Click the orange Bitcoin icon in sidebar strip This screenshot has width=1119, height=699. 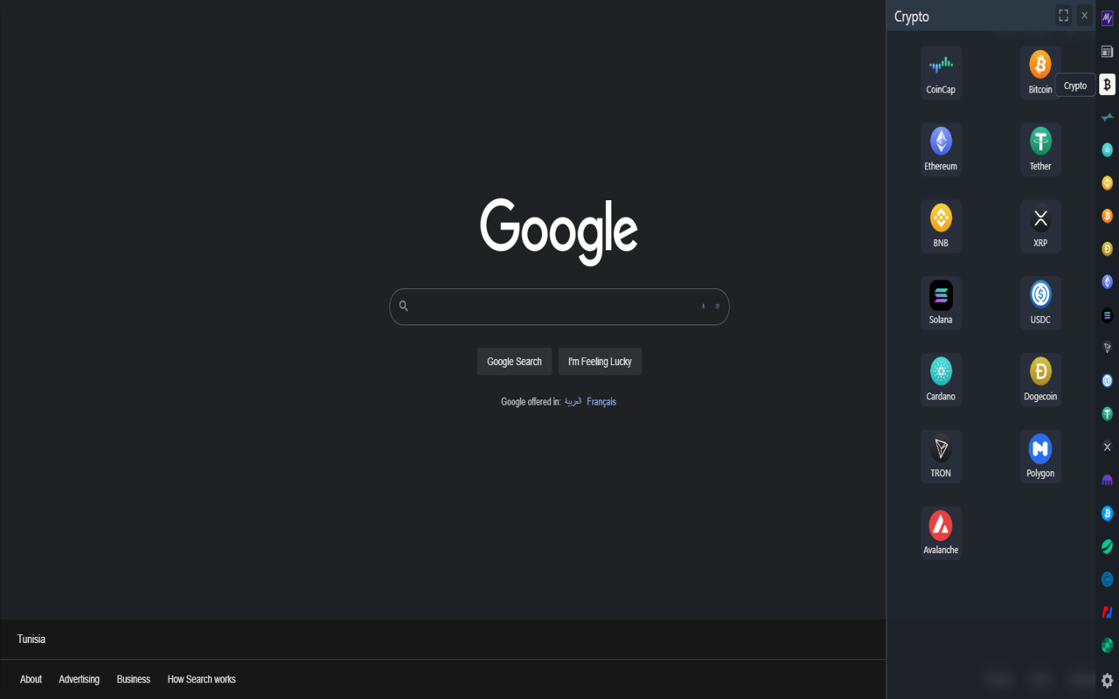(1107, 216)
